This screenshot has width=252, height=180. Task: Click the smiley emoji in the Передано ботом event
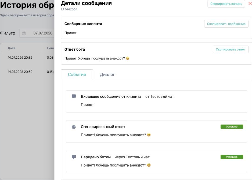(149, 165)
